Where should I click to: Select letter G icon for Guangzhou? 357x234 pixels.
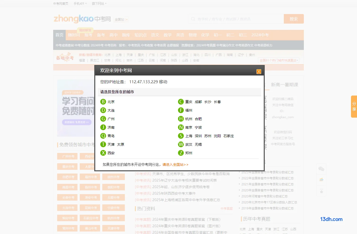click(x=103, y=119)
